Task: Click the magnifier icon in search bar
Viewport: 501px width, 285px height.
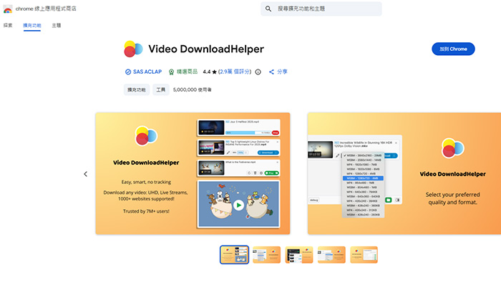Action: (x=268, y=9)
